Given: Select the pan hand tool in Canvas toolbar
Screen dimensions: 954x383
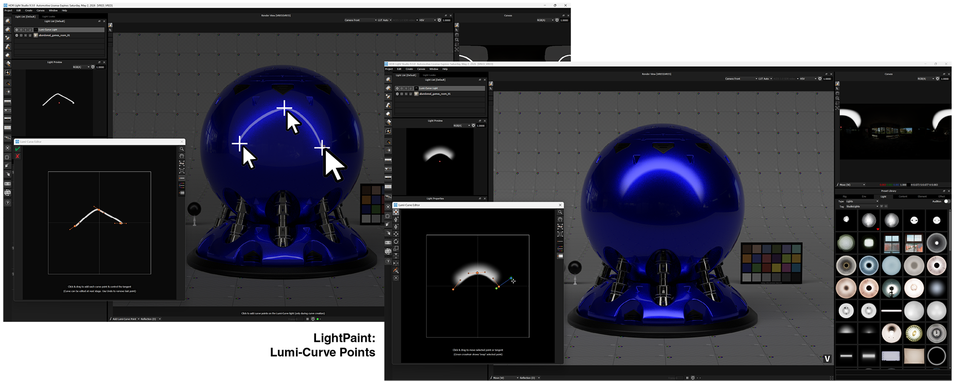Looking at the screenshot, I should pos(837,93).
